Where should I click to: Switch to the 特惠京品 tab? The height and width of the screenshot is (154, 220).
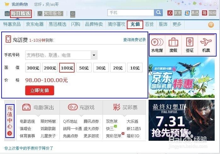(12, 24)
